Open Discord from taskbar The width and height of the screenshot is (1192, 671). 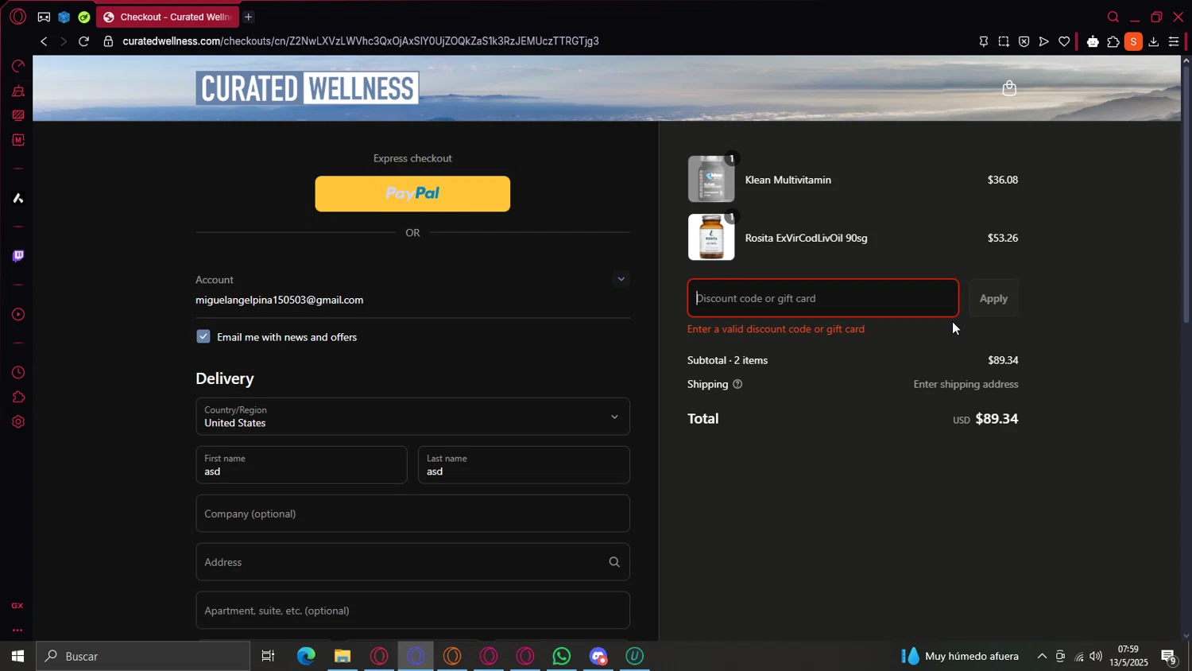tap(598, 656)
